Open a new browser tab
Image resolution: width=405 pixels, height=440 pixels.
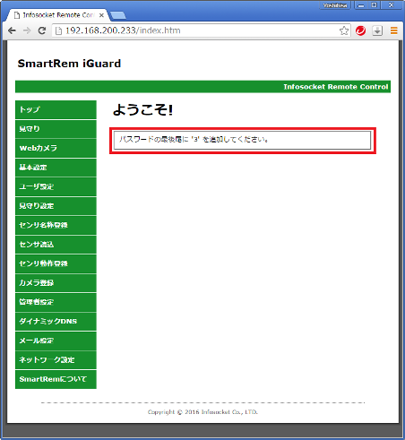118,15
